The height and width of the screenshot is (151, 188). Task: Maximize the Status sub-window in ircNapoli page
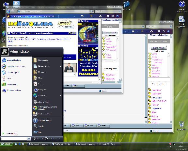click(x=72, y=33)
